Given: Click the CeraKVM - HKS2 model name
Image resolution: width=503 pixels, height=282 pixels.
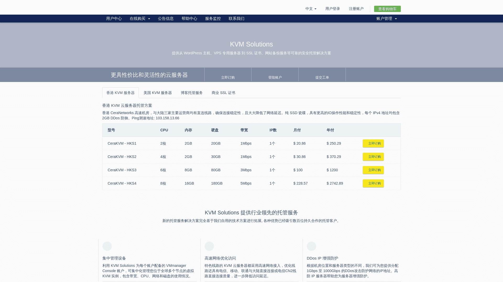Looking at the screenshot, I should coord(122,157).
